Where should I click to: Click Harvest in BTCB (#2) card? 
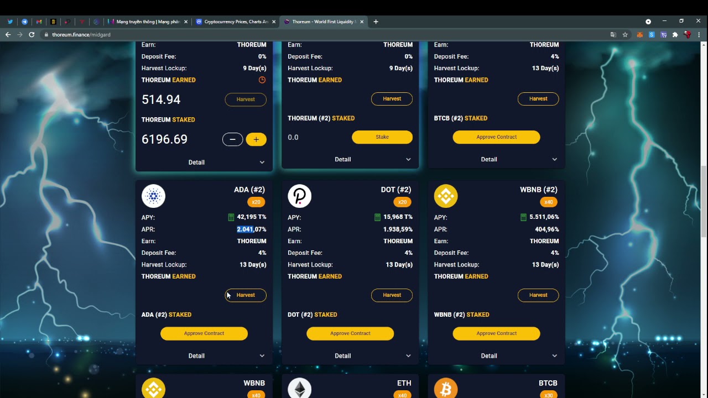point(538,99)
